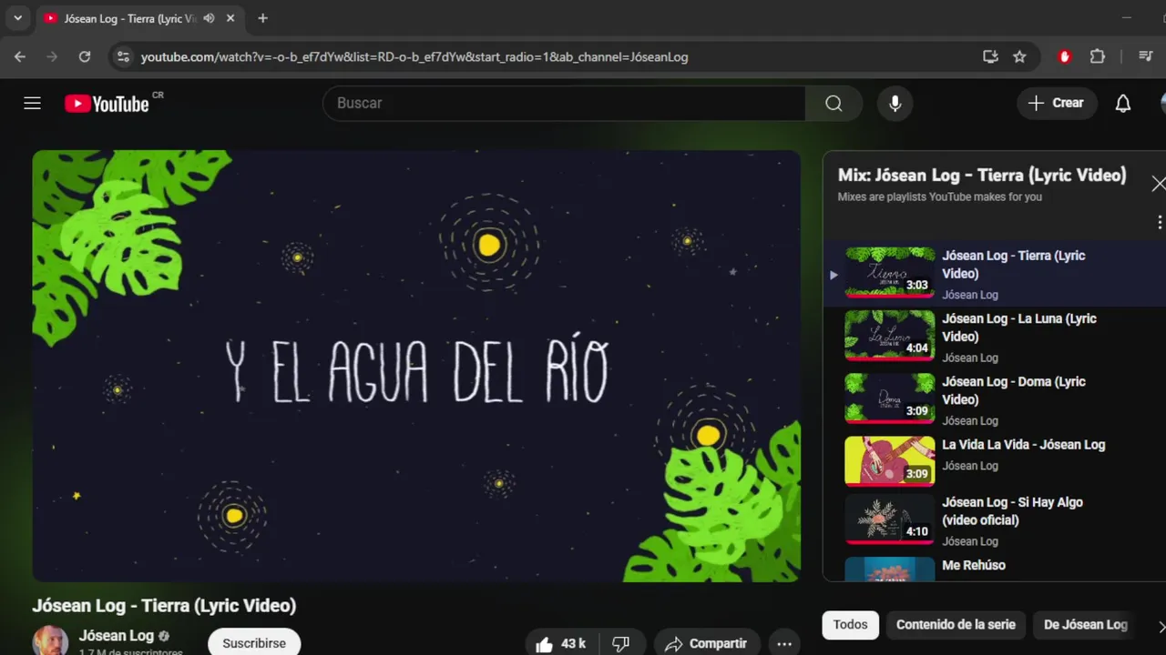Open site information icon in address bar
Image resolution: width=1166 pixels, height=655 pixels.
pos(123,56)
